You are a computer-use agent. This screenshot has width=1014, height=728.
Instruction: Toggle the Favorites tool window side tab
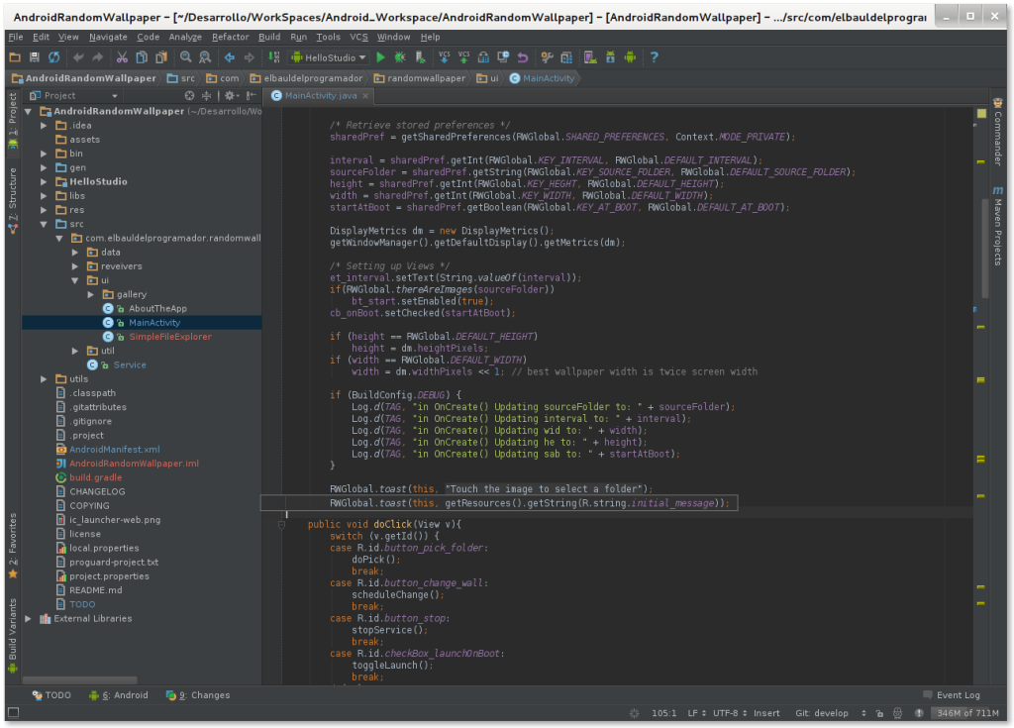[x=12, y=546]
